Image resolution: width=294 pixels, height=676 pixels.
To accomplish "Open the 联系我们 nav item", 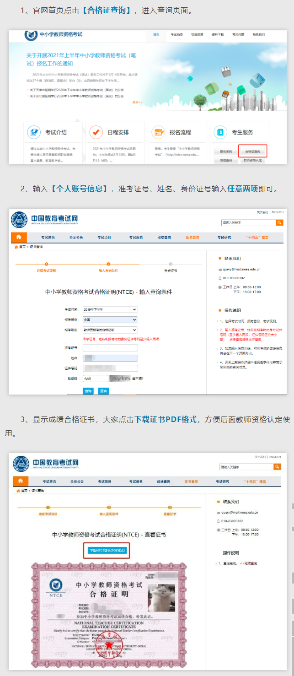I will click(259, 34).
